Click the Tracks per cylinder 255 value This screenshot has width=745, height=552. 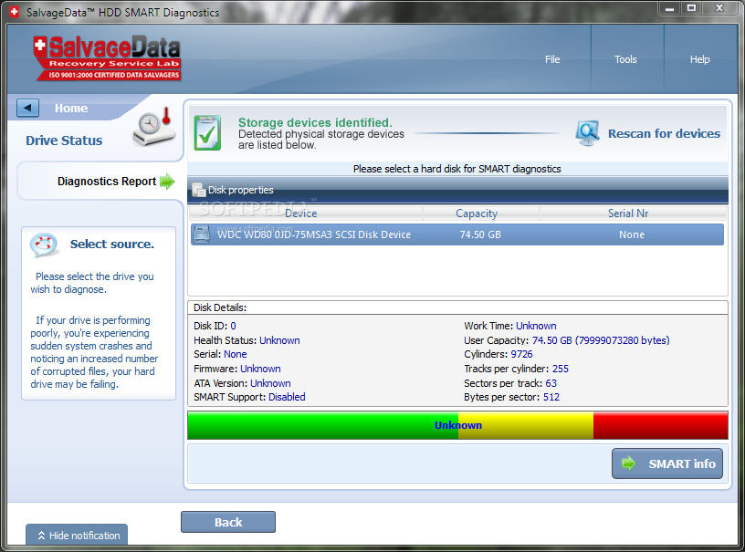[561, 369]
